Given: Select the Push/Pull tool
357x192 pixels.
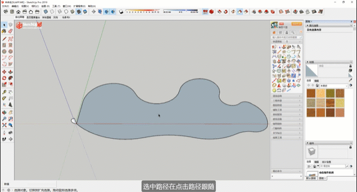Looking at the screenshot, I should point(11,72).
